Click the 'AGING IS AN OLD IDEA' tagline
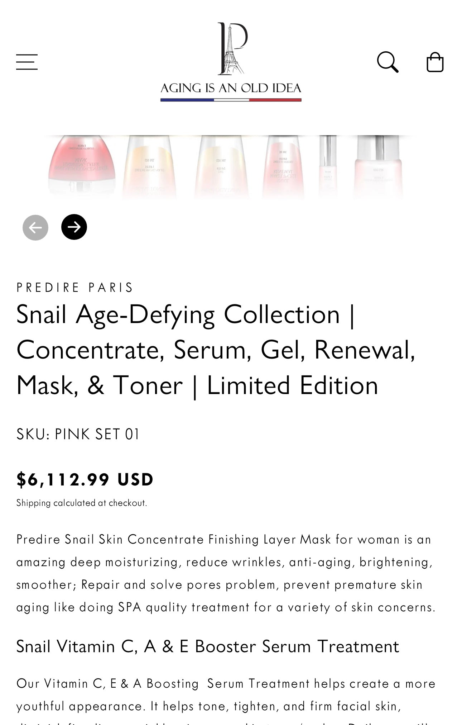This screenshot has height=725, width=462. point(231,88)
